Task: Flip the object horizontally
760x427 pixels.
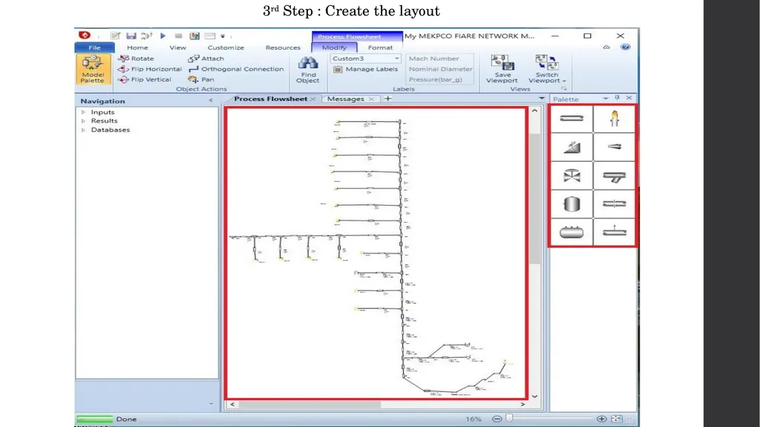Action: pos(150,69)
